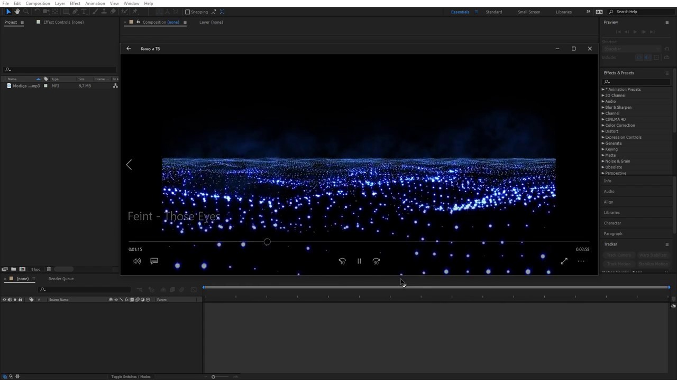Screen dimensions: 677x380
Task: Expand Keying effects category
Action: coord(603,149)
